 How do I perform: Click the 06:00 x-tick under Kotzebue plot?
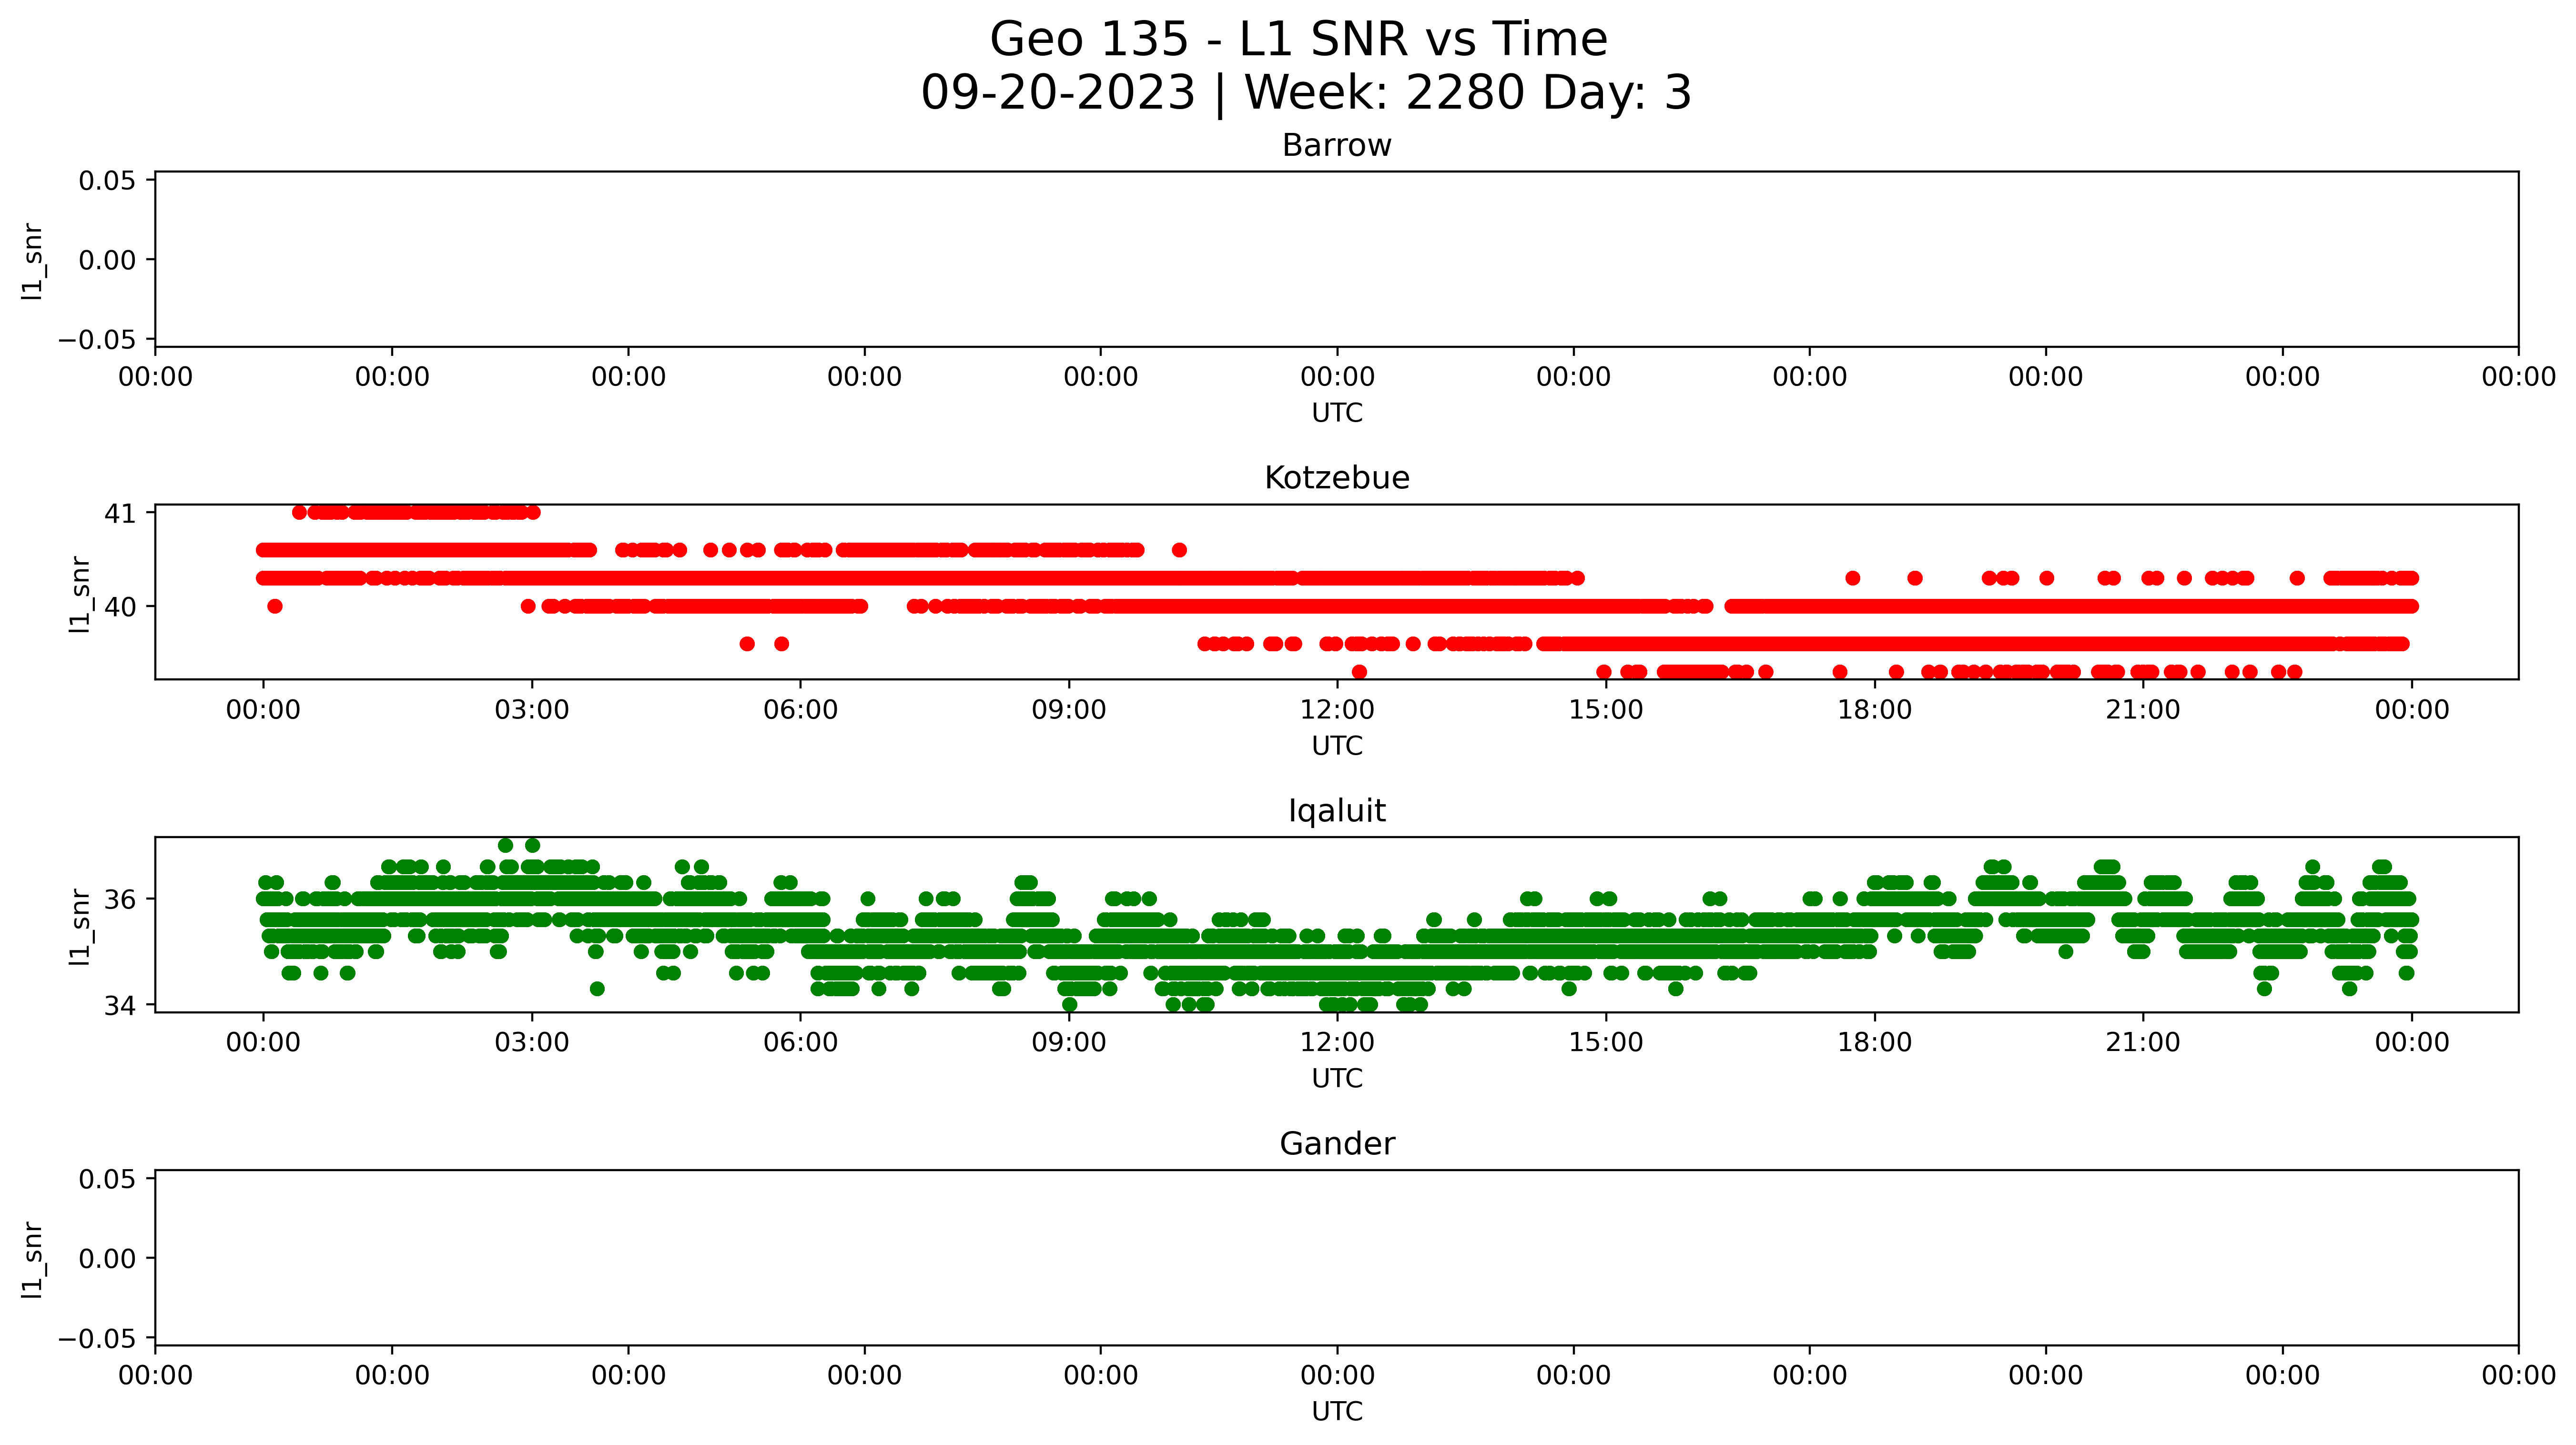(x=800, y=710)
